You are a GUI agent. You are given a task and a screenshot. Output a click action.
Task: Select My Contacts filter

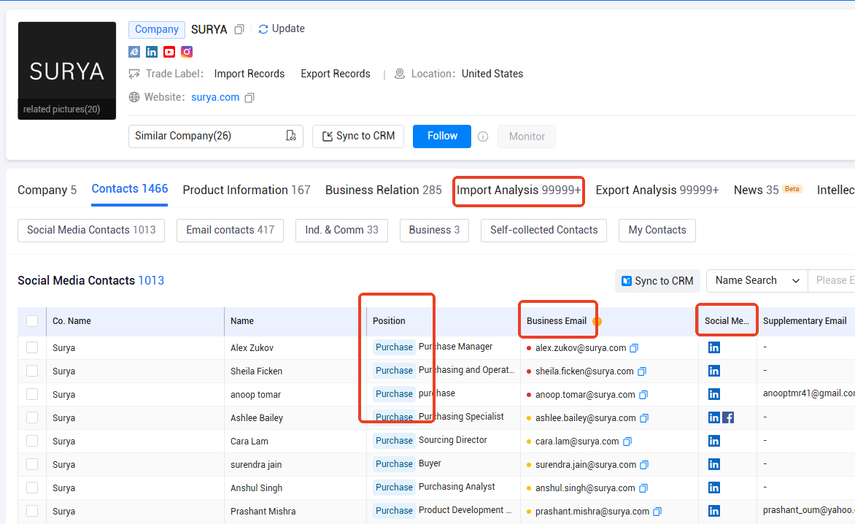tap(657, 230)
